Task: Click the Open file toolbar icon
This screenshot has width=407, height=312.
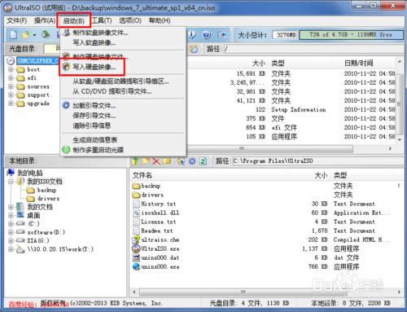Action: coord(26,35)
